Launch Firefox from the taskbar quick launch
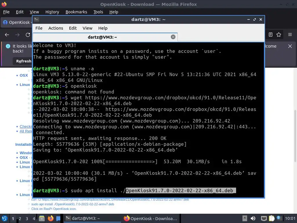The image size is (297, 223). coord(50,218)
